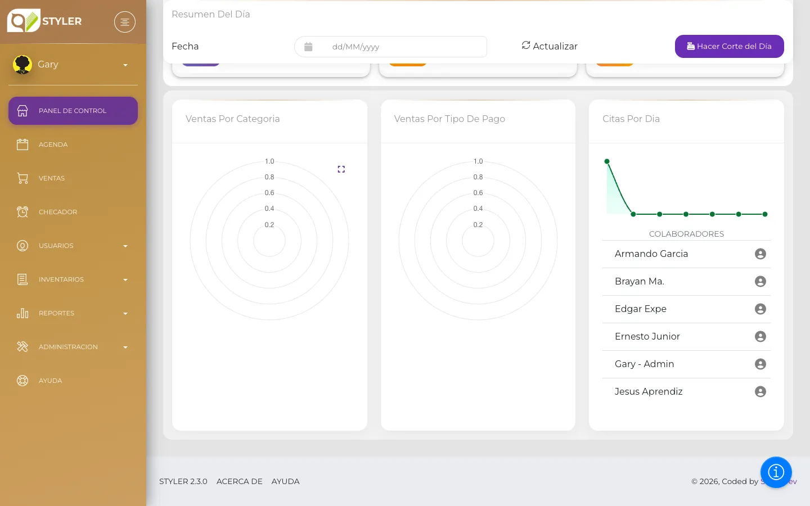The image size is (810, 506).
Task: Open the Ayuda sidebar menu item
Action: coord(73,381)
